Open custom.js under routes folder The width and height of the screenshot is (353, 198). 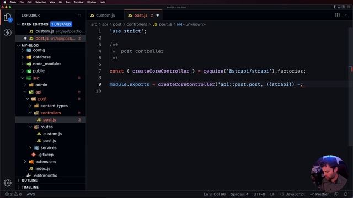pos(50,134)
